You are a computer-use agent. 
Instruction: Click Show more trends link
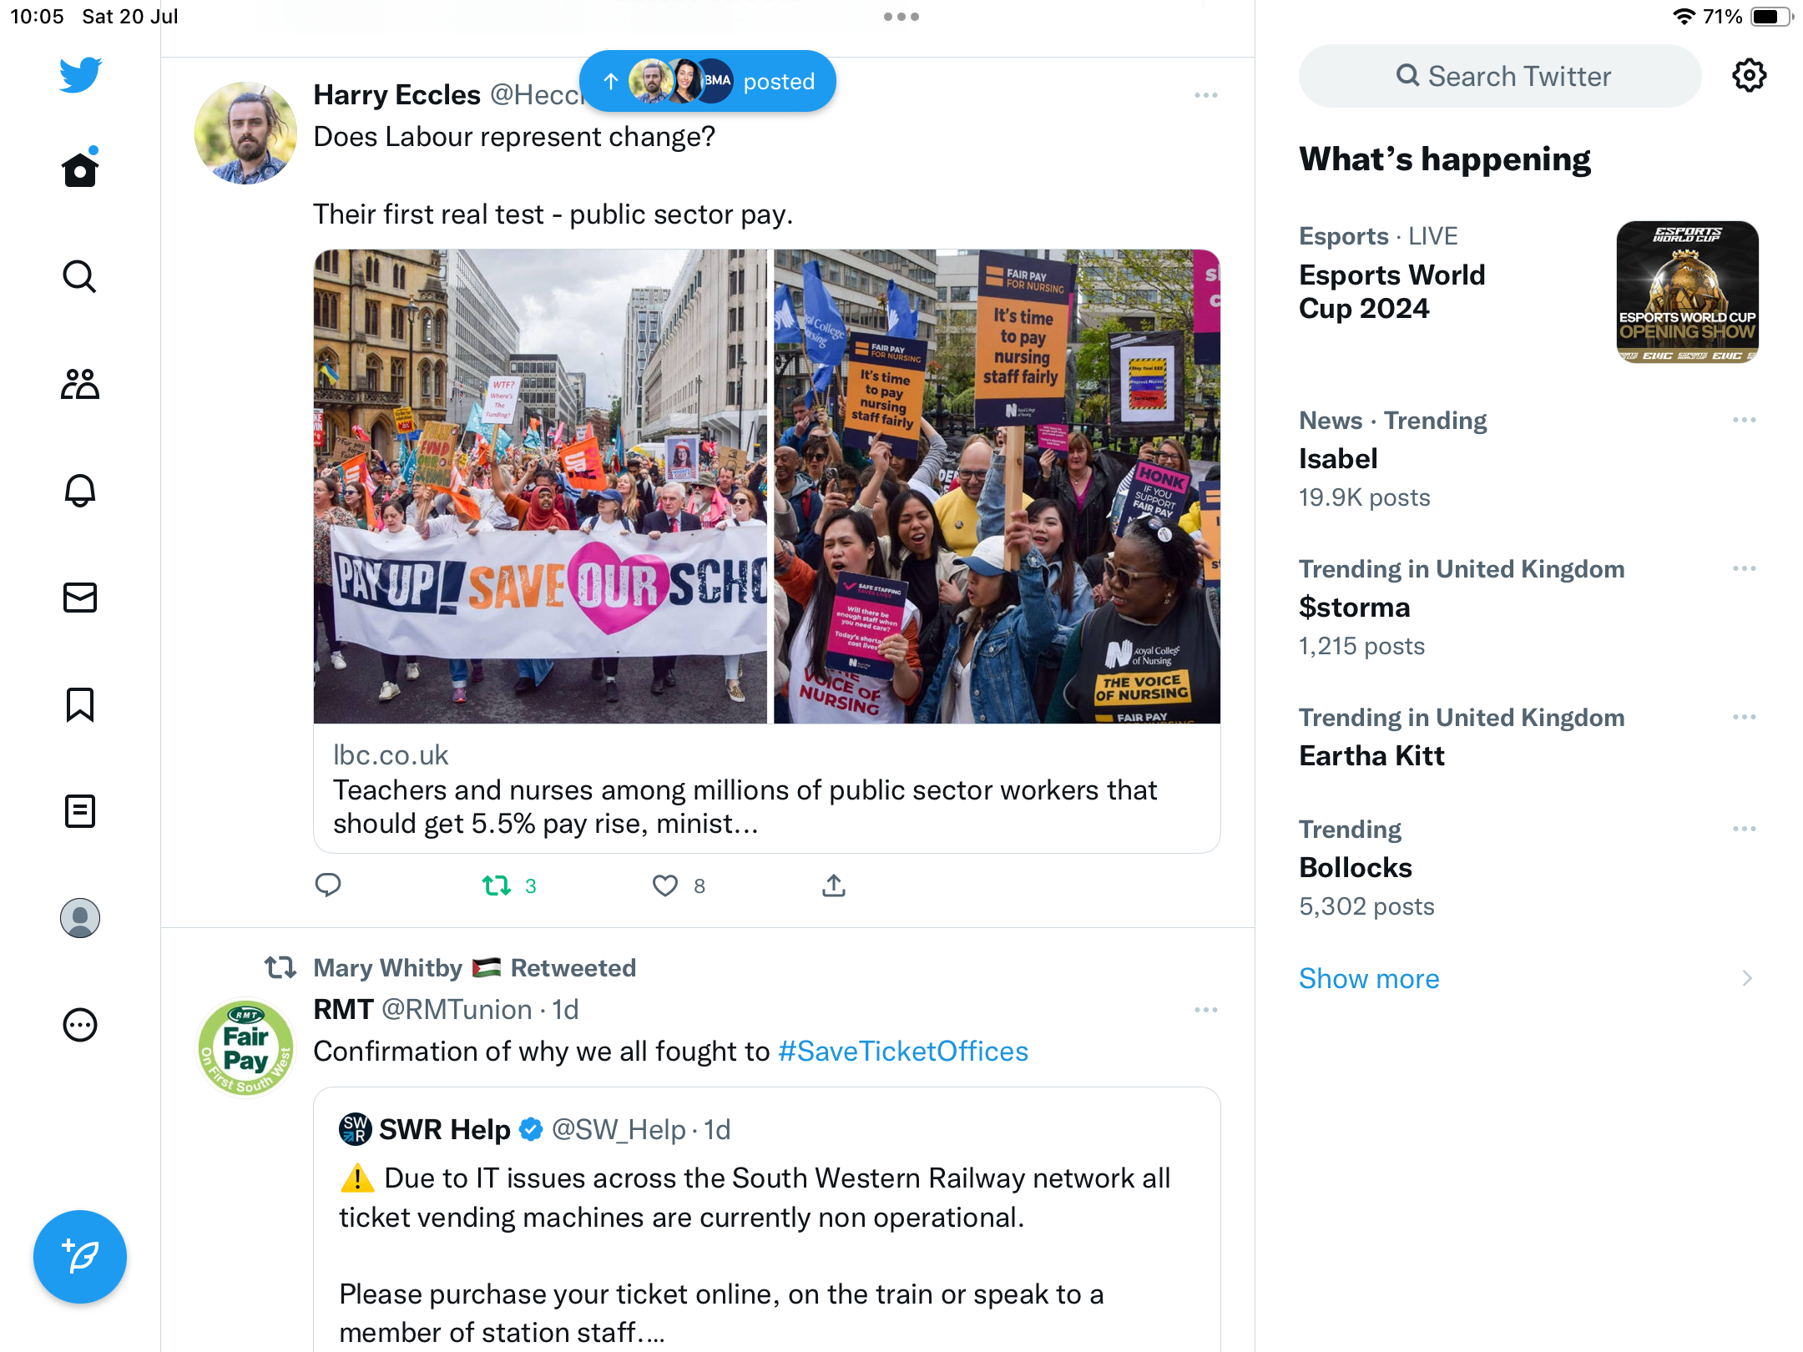1369,978
